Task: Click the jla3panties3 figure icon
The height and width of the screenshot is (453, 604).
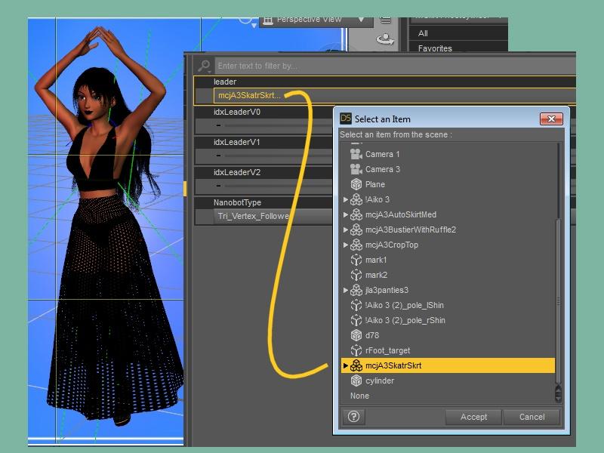Action: (356, 290)
